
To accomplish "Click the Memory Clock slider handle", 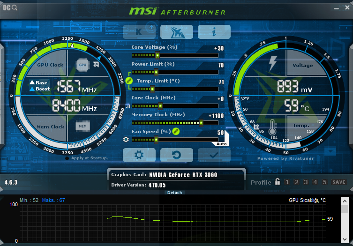I will coord(201,123).
